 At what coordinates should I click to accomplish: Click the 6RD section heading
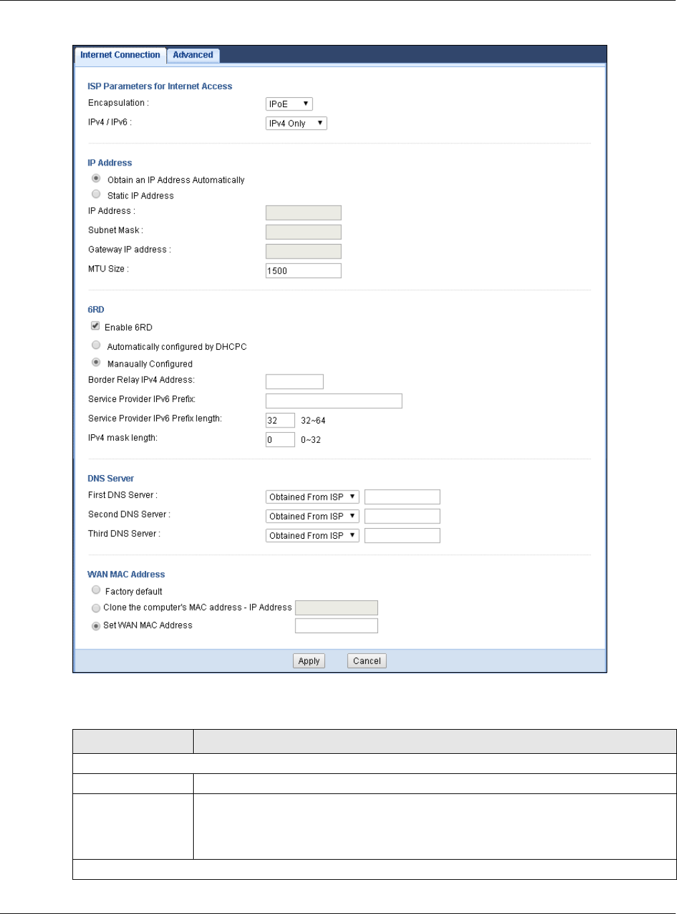[x=96, y=310]
